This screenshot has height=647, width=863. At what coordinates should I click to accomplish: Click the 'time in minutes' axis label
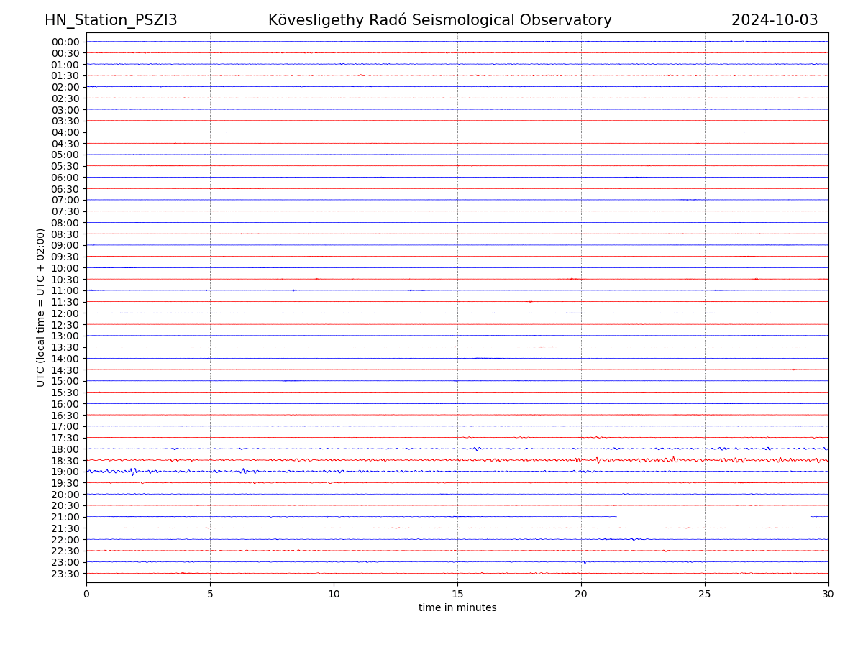click(457, 607)
